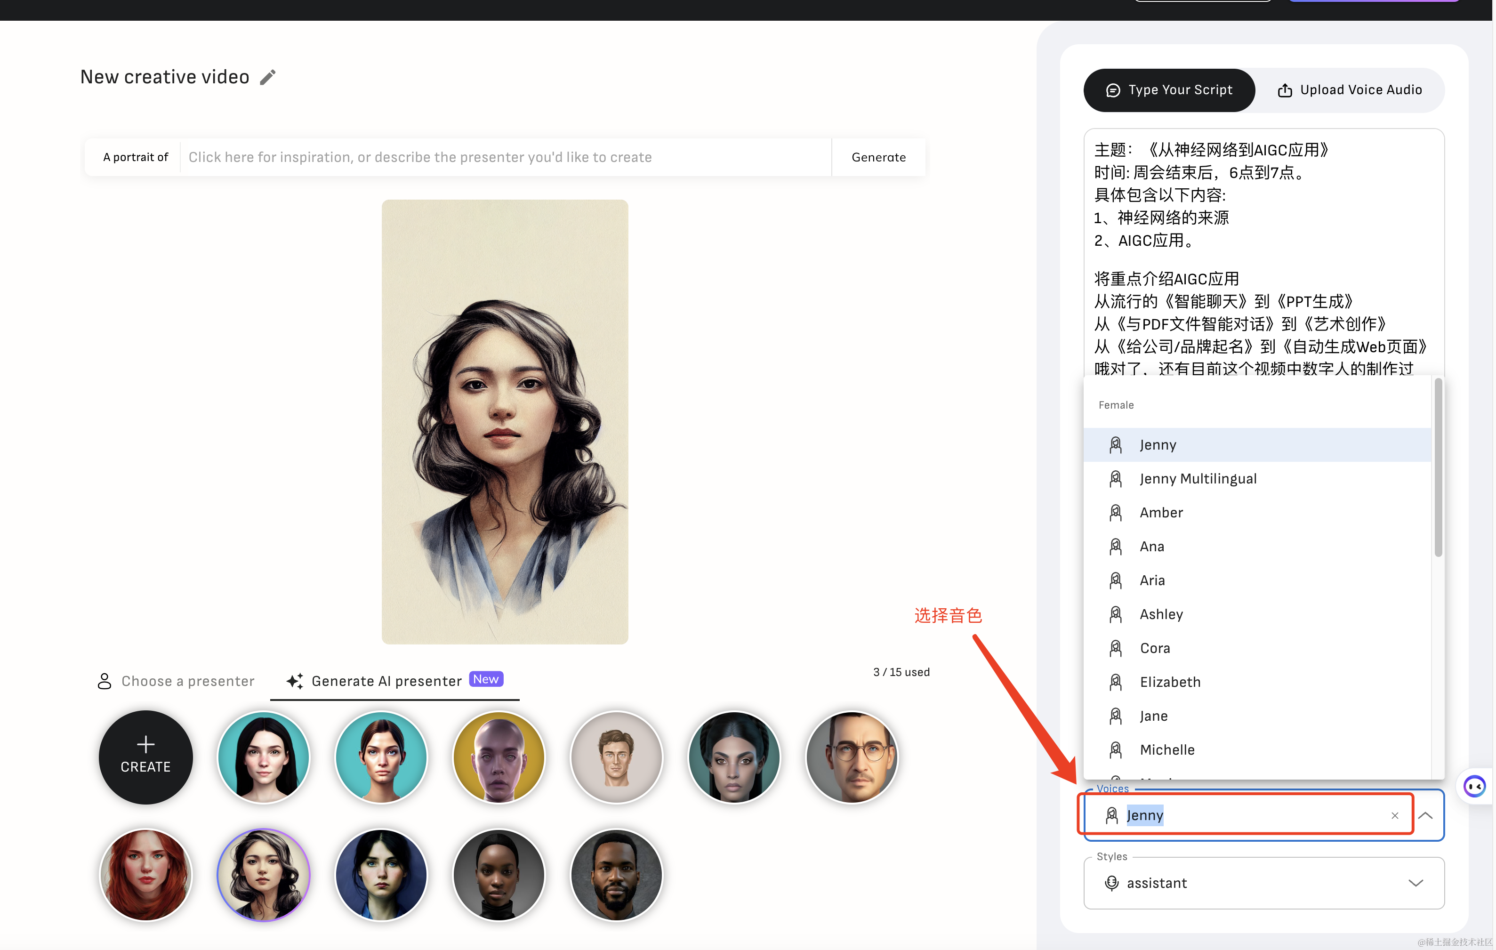Collapse the Voices dropdown with chevron

coord(1425,815)
